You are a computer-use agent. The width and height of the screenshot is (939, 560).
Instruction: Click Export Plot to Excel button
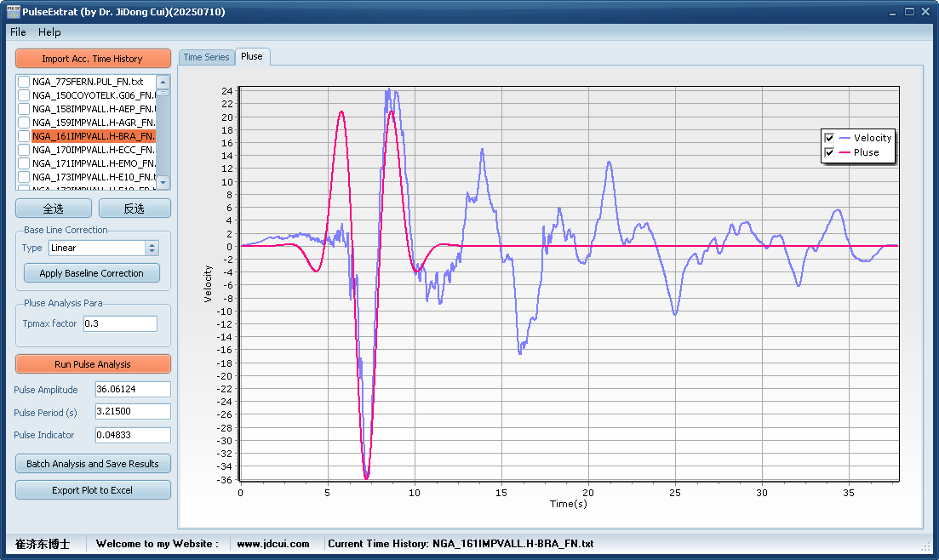[93, 490]
